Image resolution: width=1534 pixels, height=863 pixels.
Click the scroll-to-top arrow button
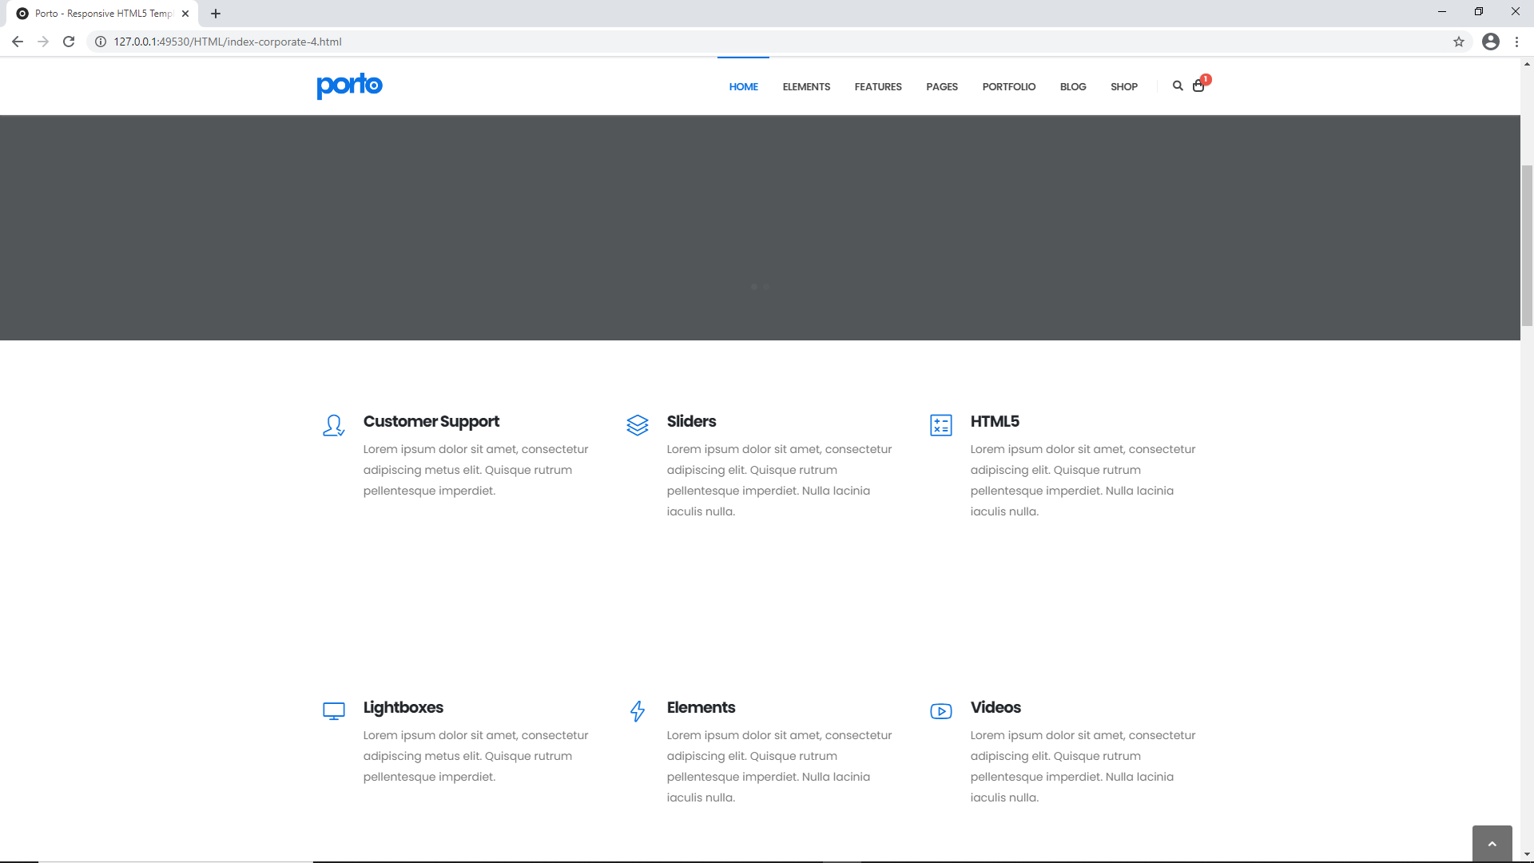[x=1492, y=844]
